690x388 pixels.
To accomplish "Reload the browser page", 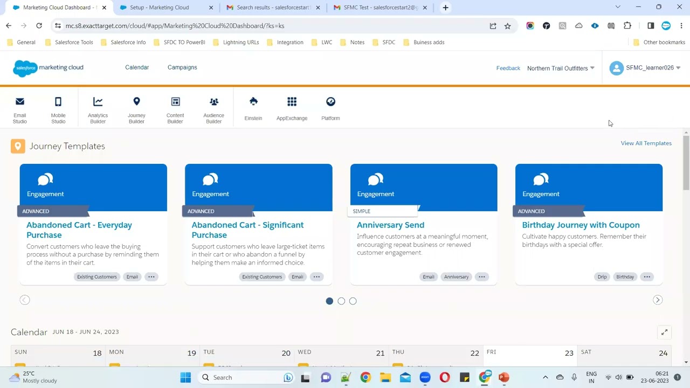I will click(x=39, y=25).
